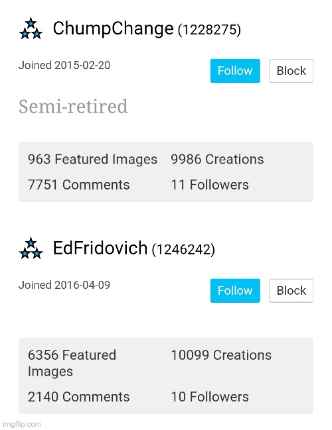Screen dimensions: 332x430
Task: Open ChumpChange's profile name link
Action: tap(113, 28)
